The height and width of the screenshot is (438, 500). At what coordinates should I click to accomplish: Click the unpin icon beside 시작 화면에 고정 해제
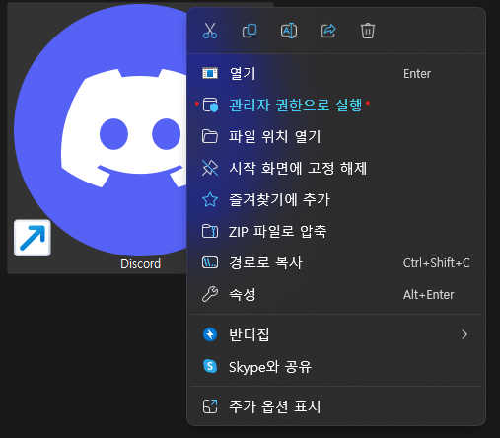pyautogui.click(x=210, y=168)
